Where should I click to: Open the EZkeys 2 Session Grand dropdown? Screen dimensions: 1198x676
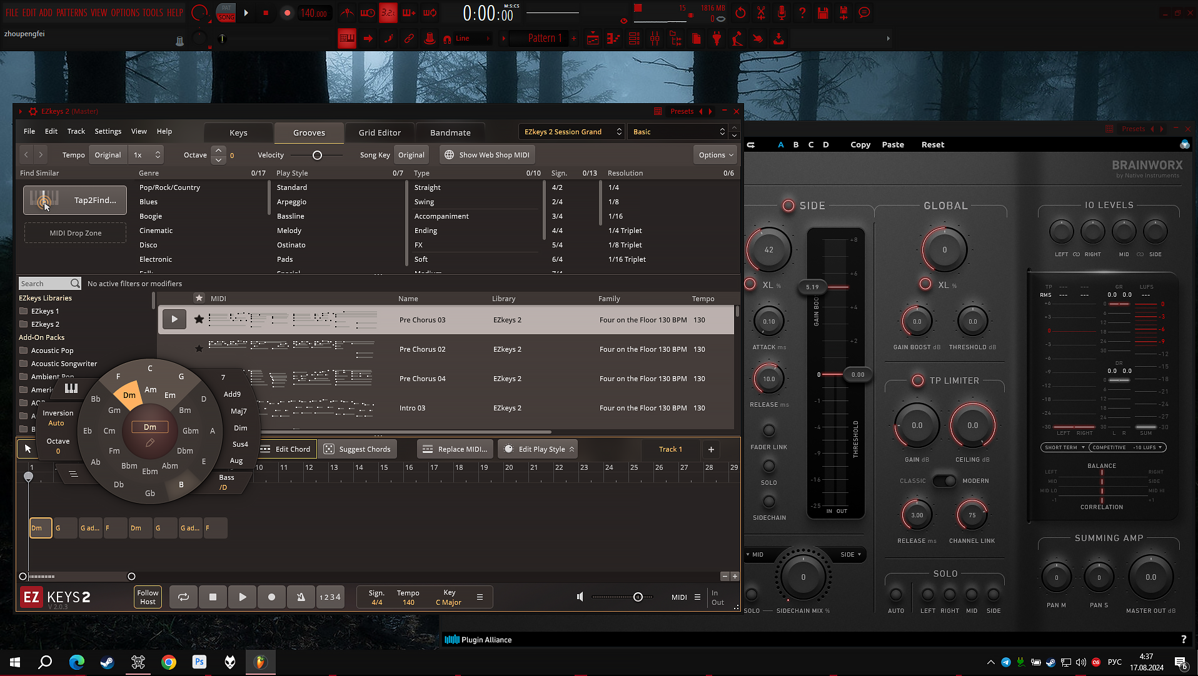pyautogui.click(x=572, y=132)
